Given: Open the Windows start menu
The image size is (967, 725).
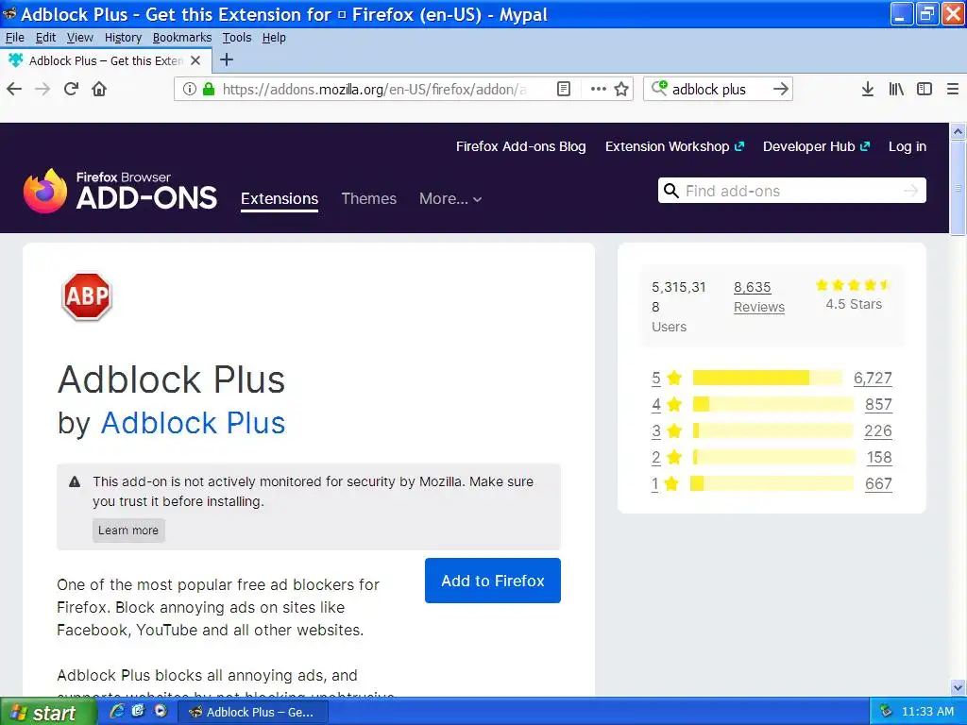Looking at the screenshot, I should (47, 712).
